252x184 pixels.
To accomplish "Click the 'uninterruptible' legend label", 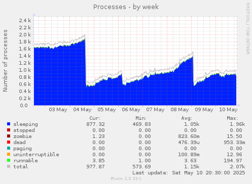I will point(37,155).
